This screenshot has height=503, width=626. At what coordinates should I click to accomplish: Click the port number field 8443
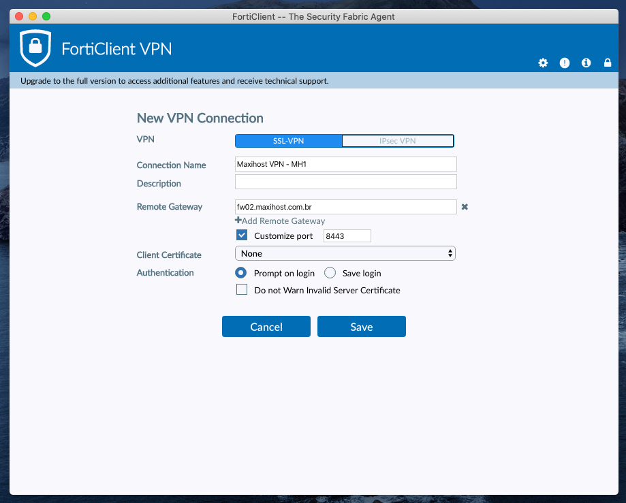(x=347, y=236)
